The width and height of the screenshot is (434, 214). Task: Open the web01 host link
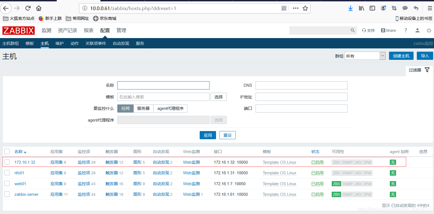tap(20, 184)
